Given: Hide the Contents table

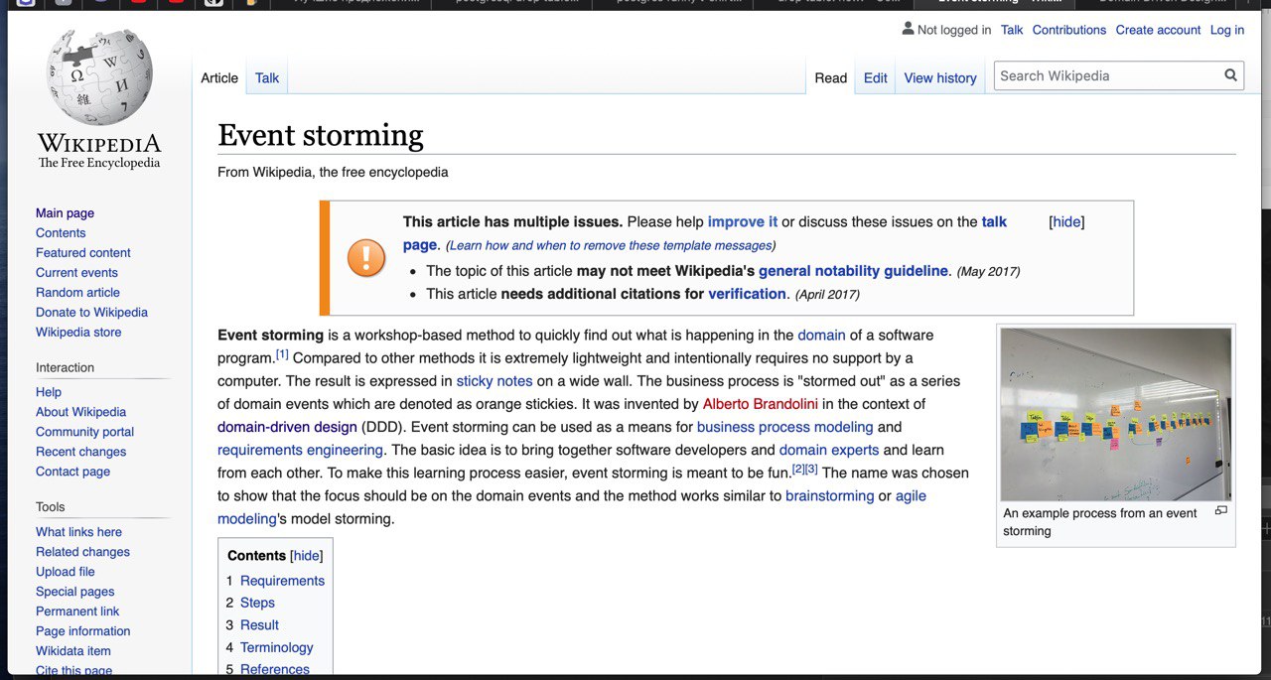Looking at the screenshot, I should pos(307,556).
